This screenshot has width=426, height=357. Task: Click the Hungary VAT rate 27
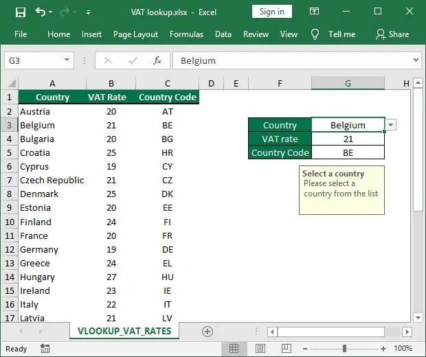(x=111, y=277)
